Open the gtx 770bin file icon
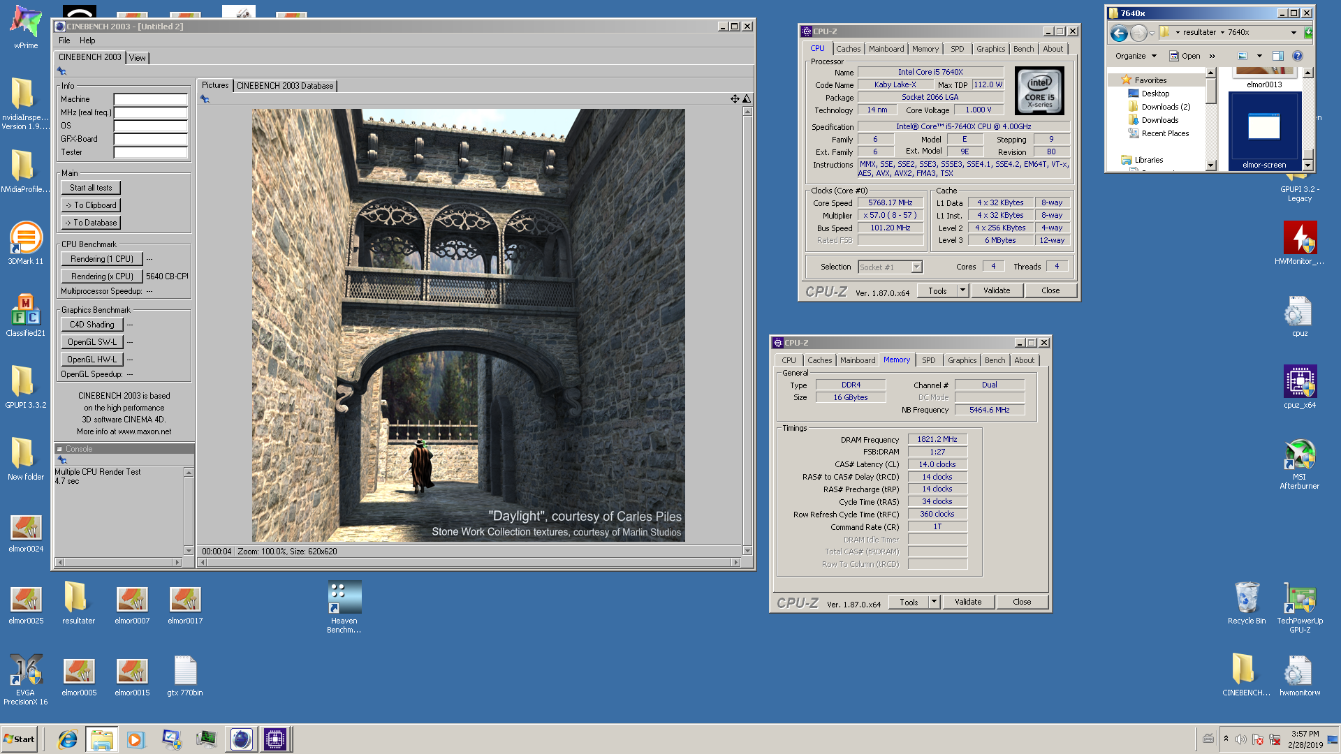Screen dimensions: 1341x754 pos(185,675)
